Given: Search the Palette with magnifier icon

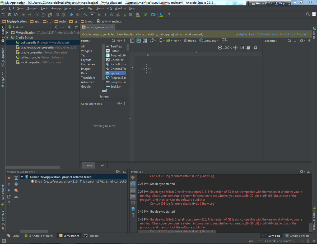Looking at the screenshot, I should point(113,41).
